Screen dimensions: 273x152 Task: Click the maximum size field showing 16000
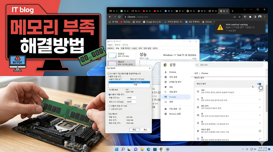pos(131,102)
